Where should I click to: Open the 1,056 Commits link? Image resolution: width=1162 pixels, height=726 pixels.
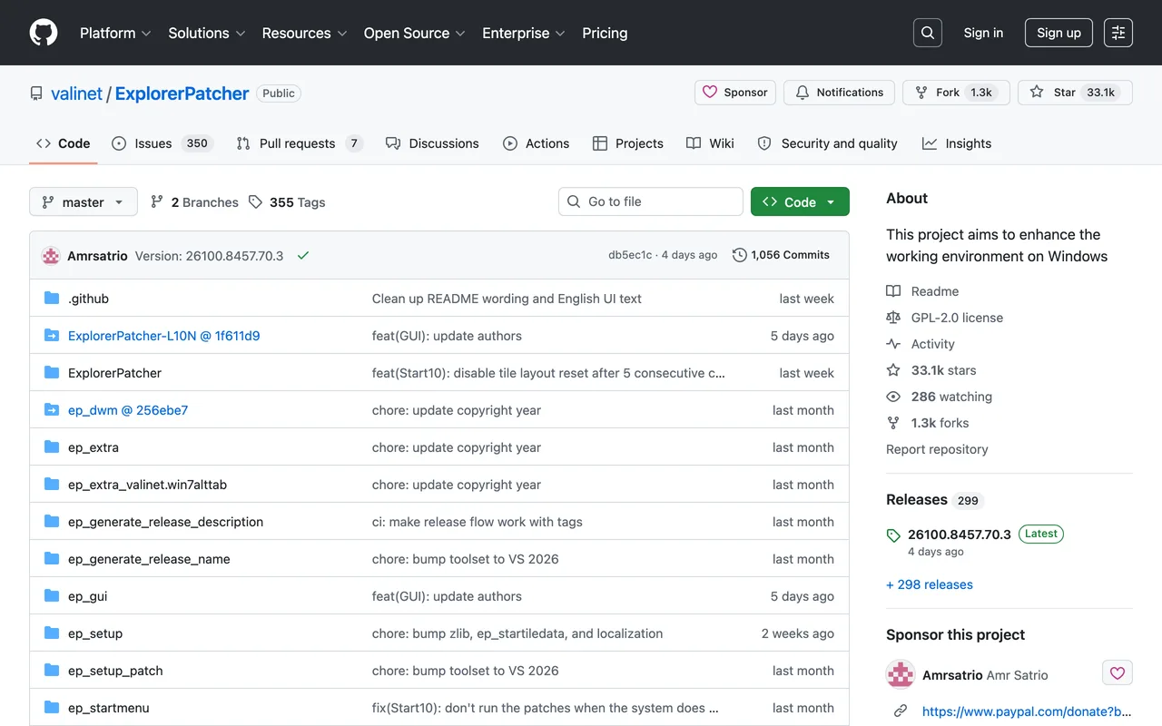point(781,255)
